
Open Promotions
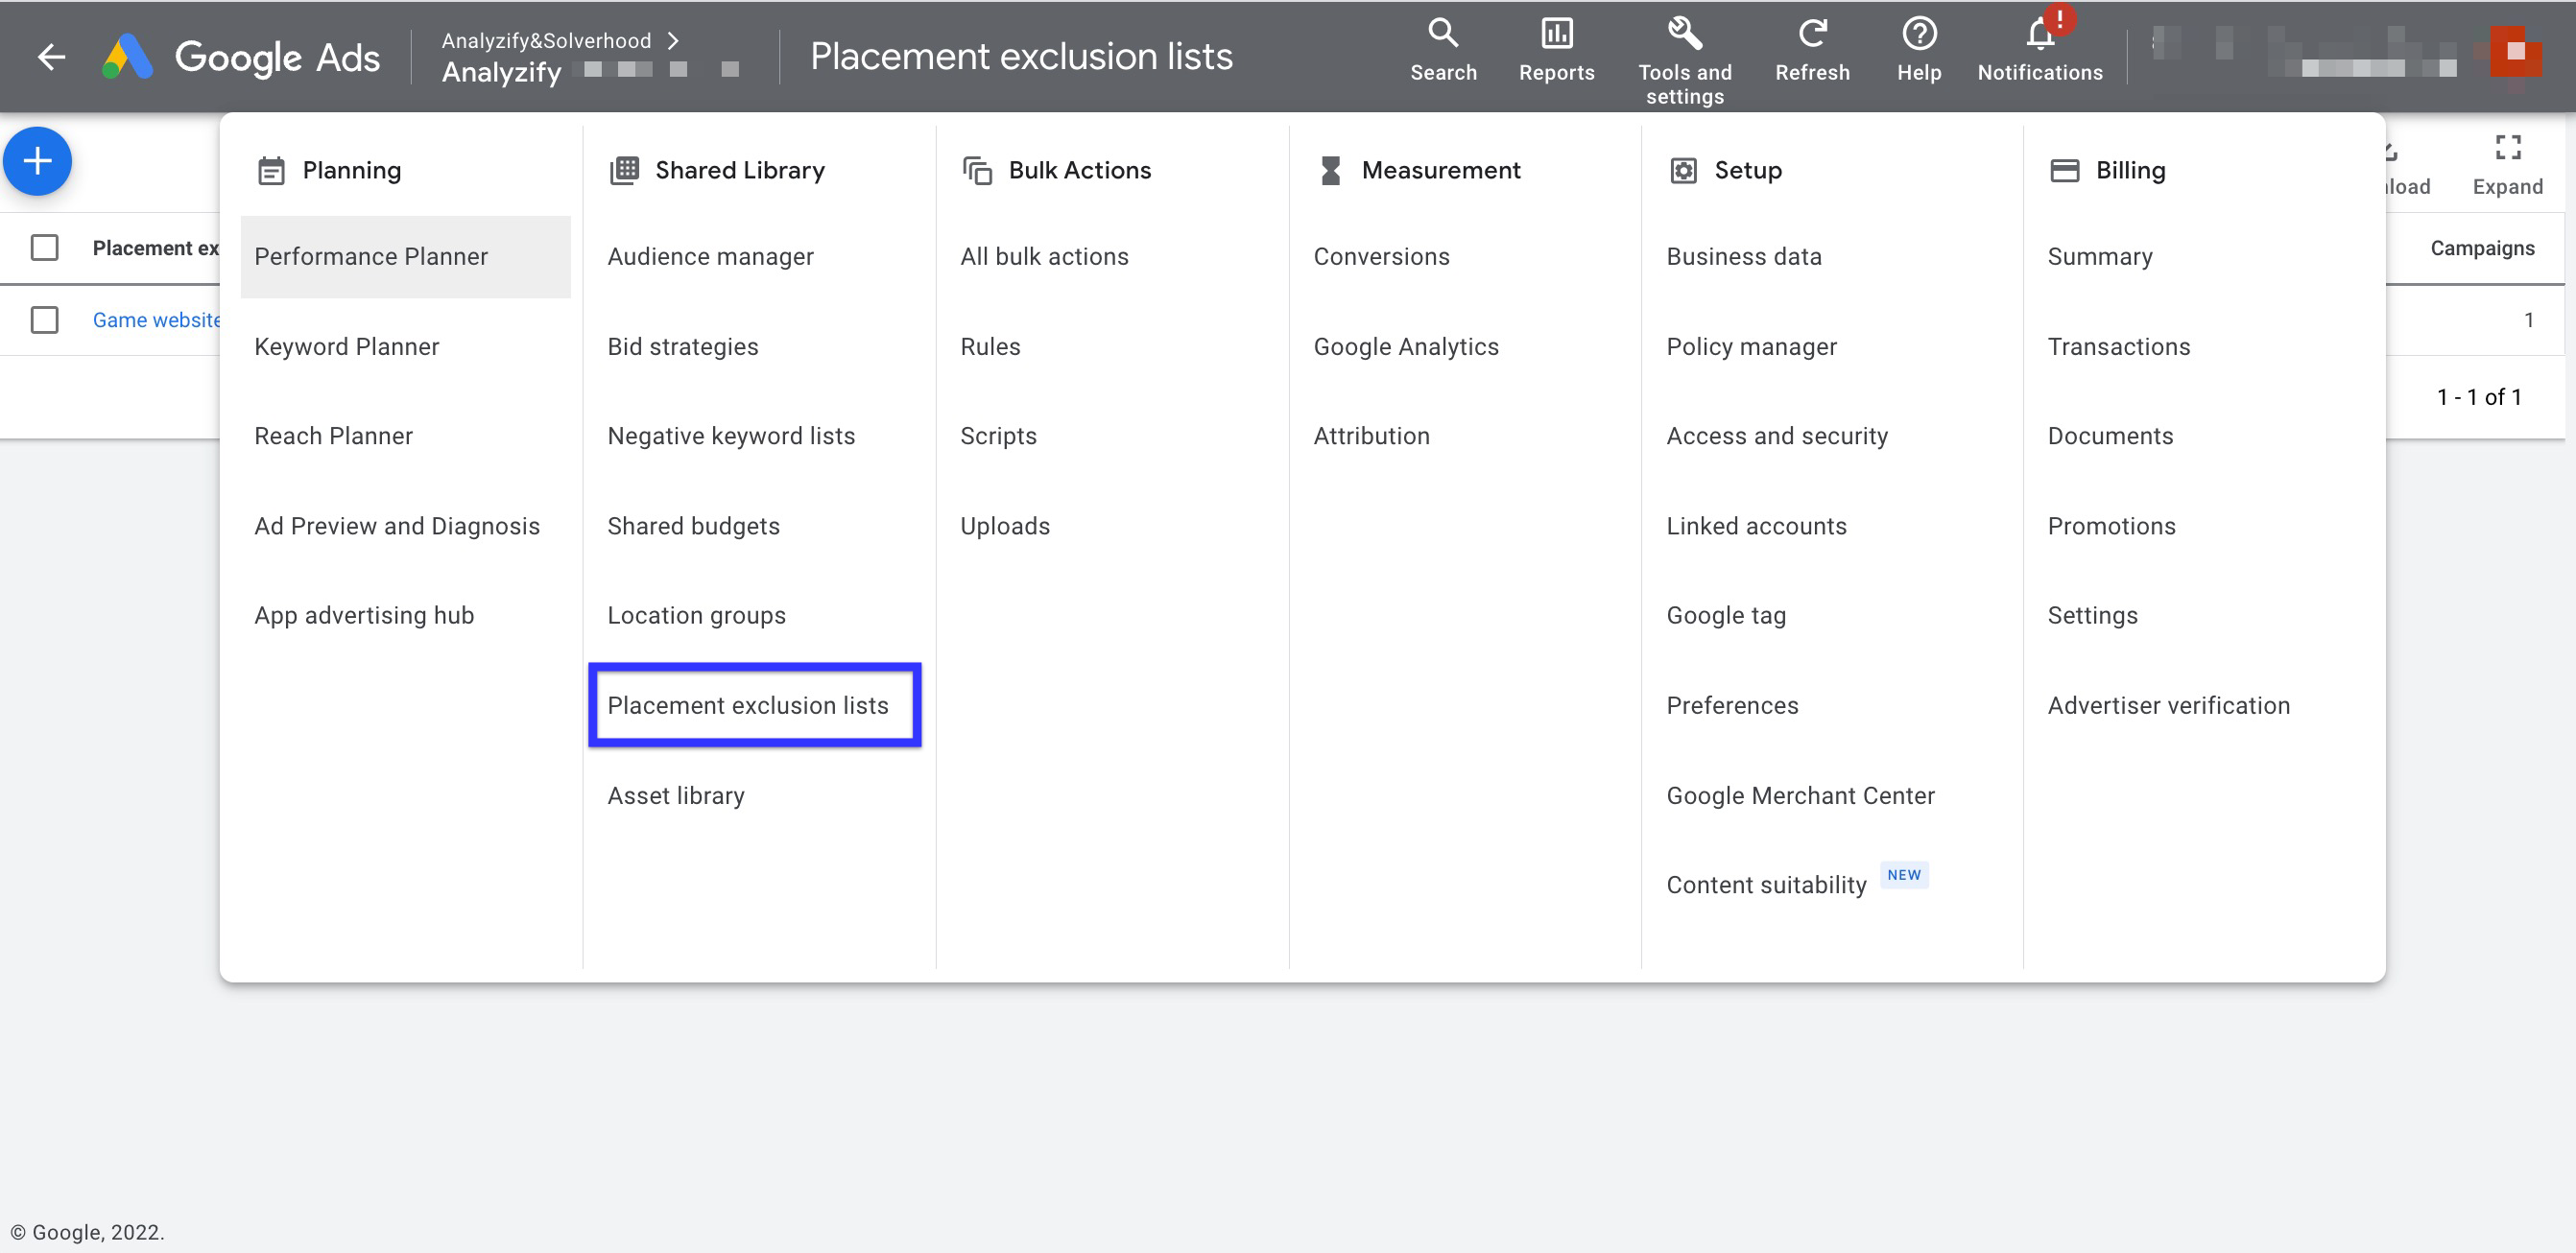(2111, 526)
